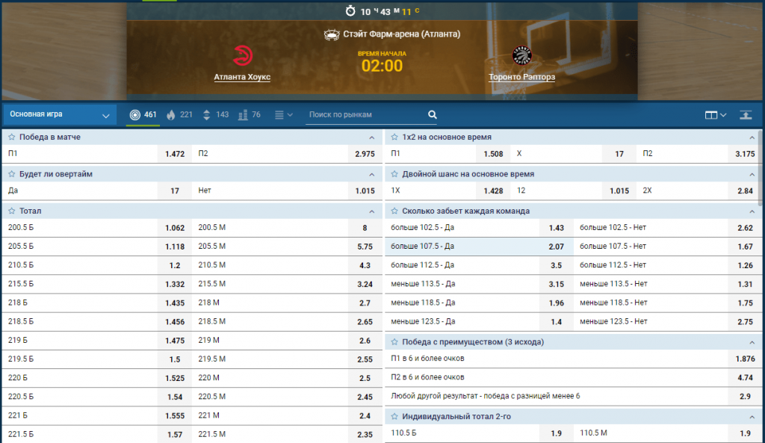Click the magnifier search icon
The height and width of the screenshot is (443, 765).
pos(432,115)
